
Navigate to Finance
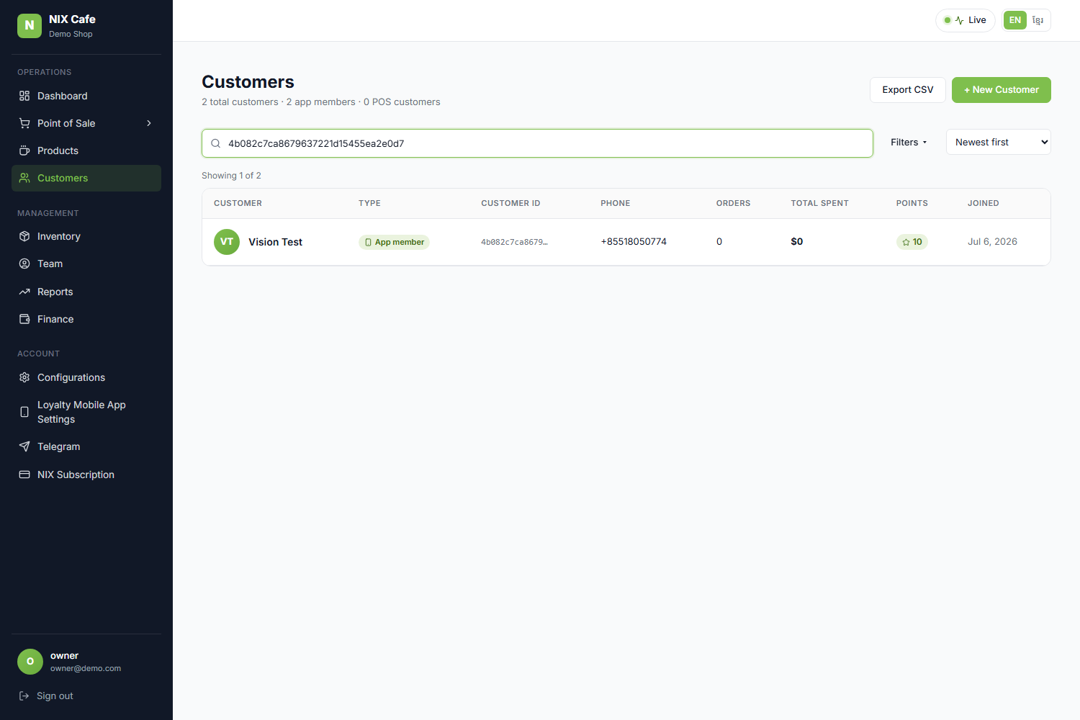[86, 319]
